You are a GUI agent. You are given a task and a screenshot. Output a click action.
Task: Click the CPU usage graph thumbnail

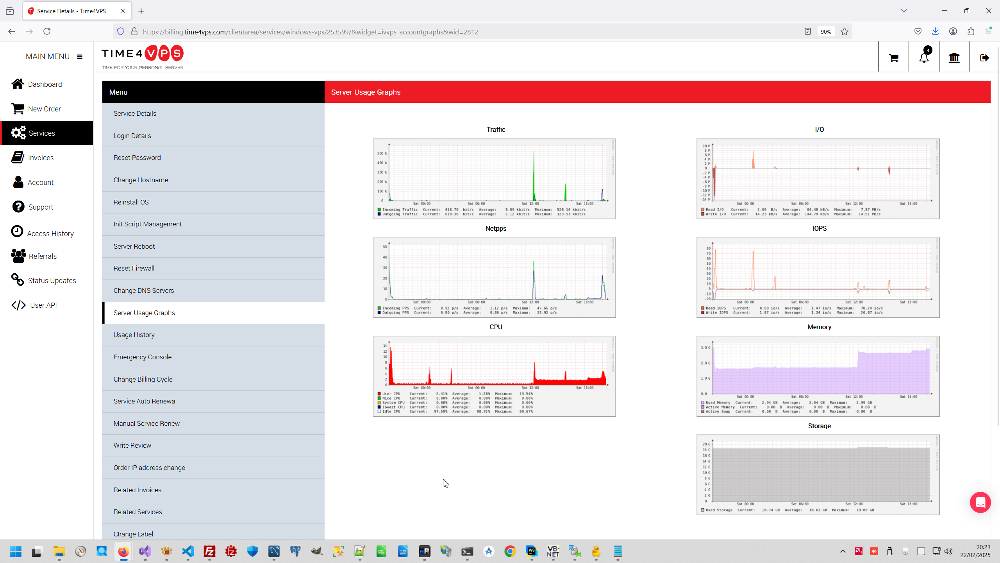pyautogui.click(x=494, y=376)
